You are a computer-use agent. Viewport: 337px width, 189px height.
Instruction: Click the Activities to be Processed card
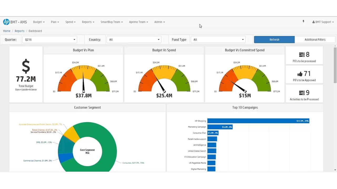(x=304, y=93)
